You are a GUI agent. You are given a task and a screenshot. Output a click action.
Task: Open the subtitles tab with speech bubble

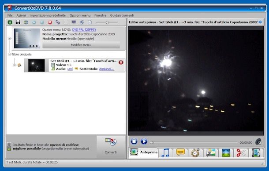tap(181, 153)
